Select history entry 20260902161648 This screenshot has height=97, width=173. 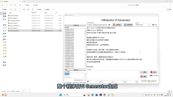click(69, 34)
